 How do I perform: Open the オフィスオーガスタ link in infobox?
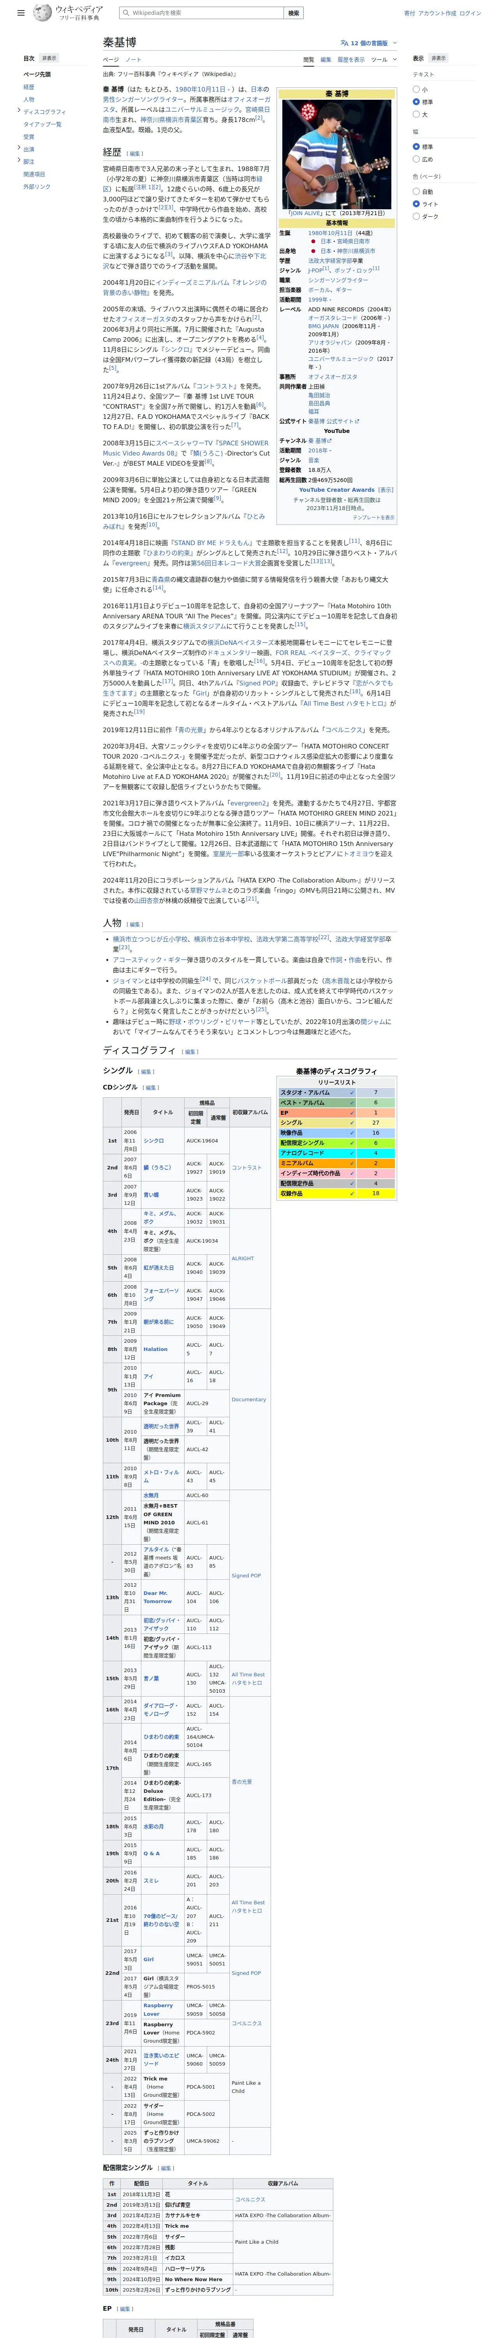pos(332,377)
